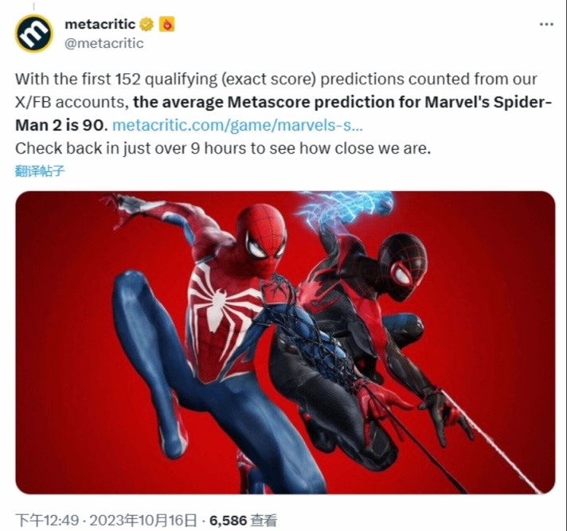Click the post date October 16, 2023
Image resolution: width=567 pixels, height=531 pixels.
(143, 521)
